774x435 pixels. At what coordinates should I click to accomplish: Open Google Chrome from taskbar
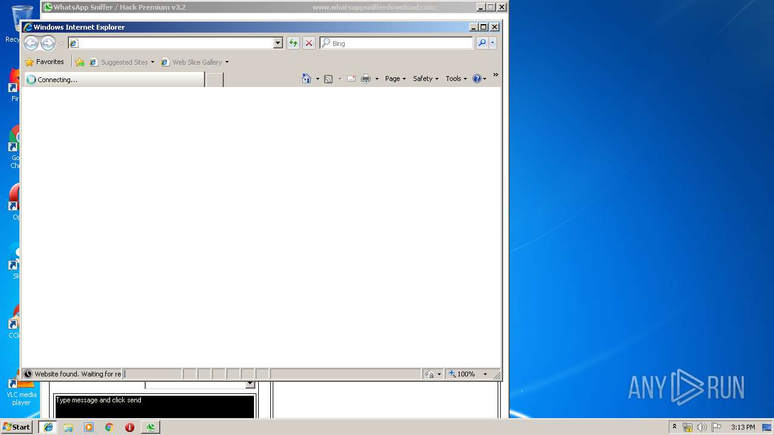[x=109, y=427]
